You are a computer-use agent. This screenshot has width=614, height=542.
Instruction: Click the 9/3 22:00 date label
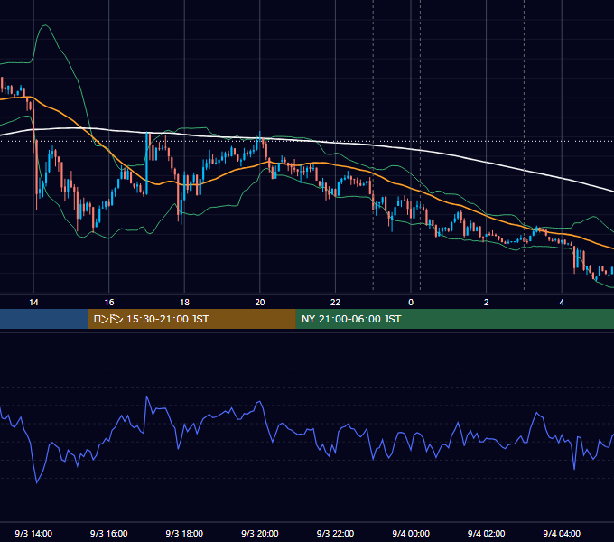pyautogui.click(x=335, y=533)
